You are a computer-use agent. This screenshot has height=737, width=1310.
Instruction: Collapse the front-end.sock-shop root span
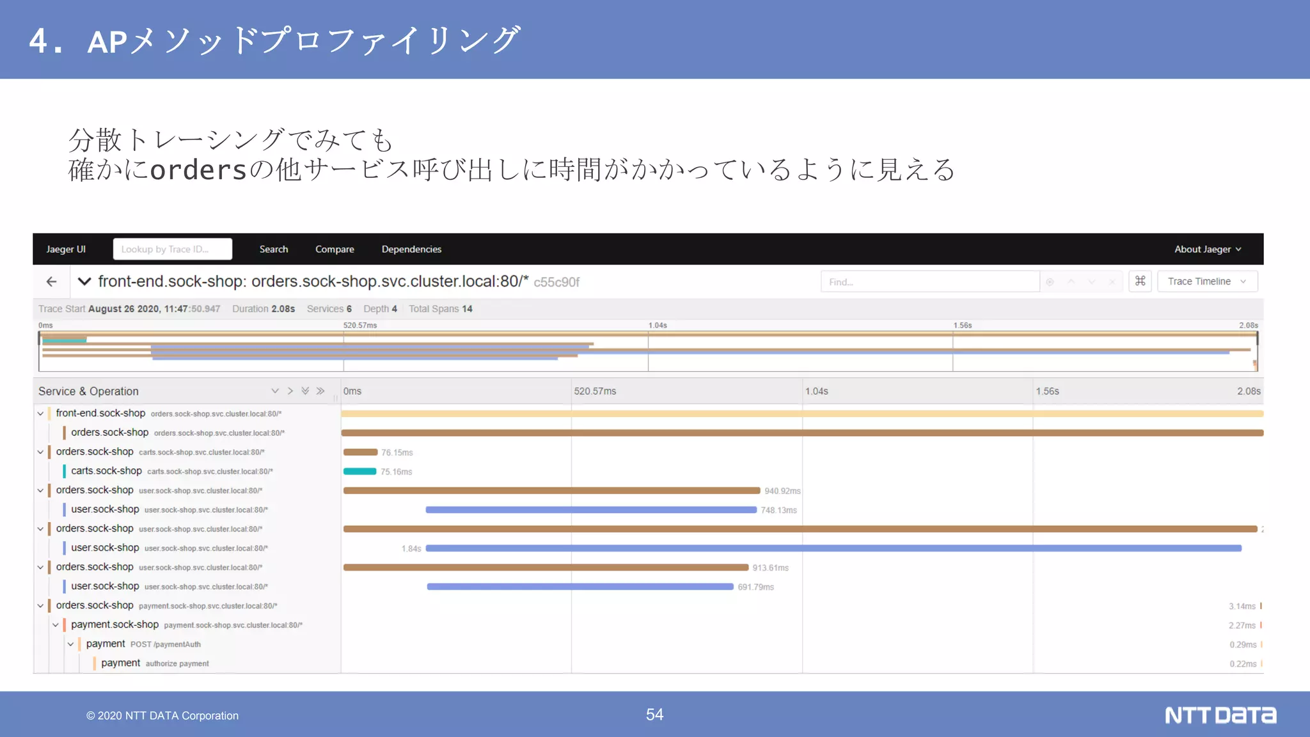click(40, 414)
